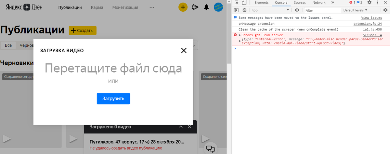Close the DevTools panel
Screen dimensions: 390x154
pos(385,3)
